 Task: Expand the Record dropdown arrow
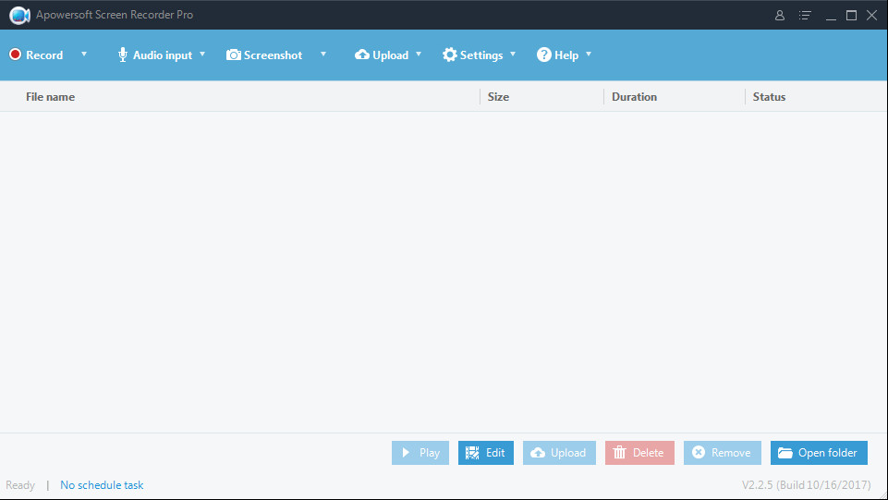84,55
